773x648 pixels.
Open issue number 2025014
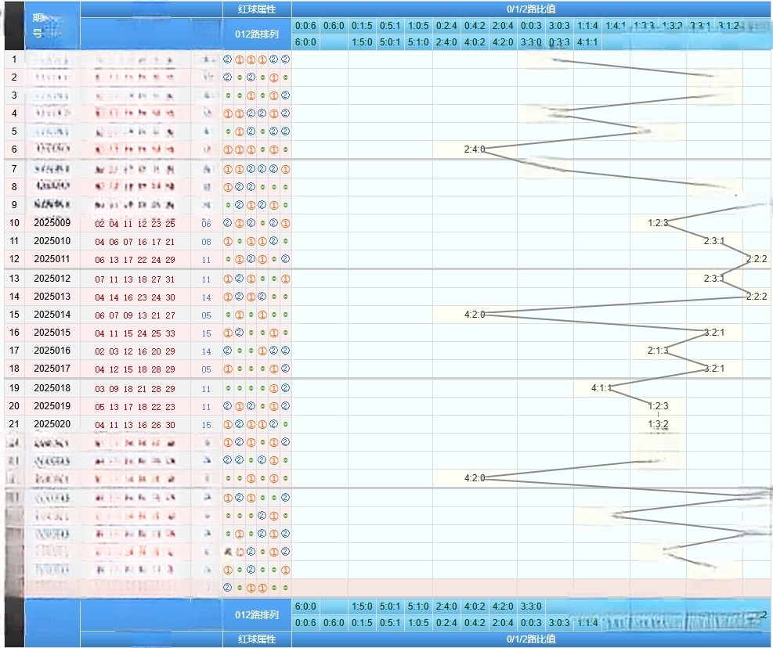(52, 315)
